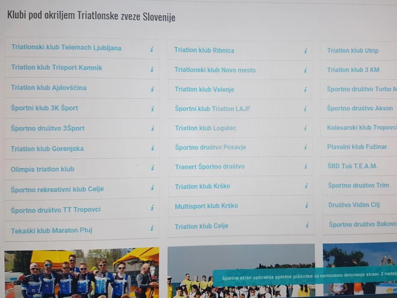This screenshot has height=298, width=397.
Task: Open info icon for Triatlon klub Ajdovščina
Action: pos(152,89)
